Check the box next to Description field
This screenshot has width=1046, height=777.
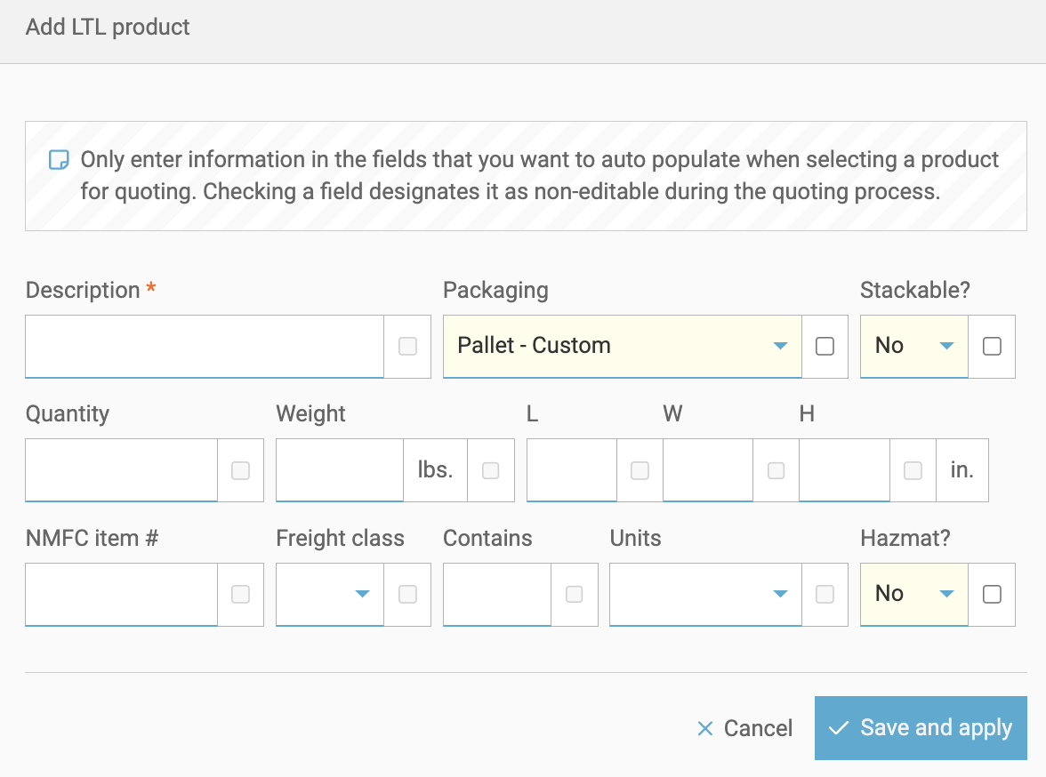[407, 346]
